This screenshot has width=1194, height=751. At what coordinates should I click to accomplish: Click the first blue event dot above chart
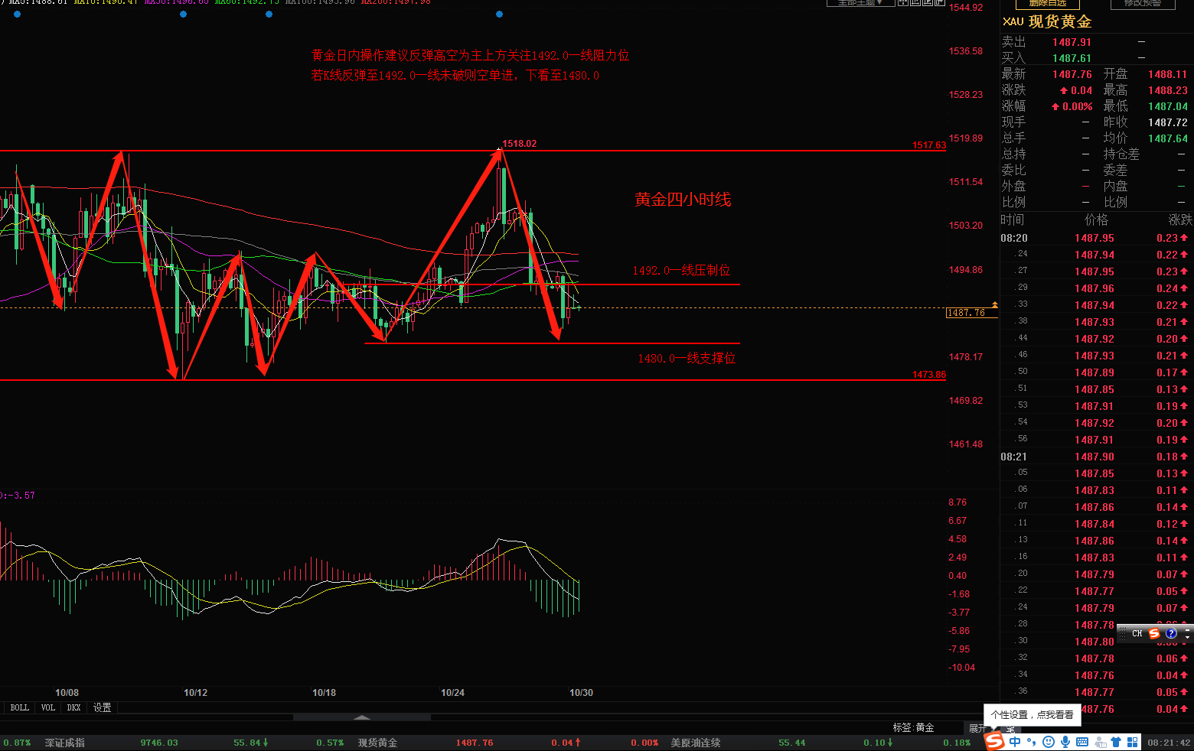18,14
